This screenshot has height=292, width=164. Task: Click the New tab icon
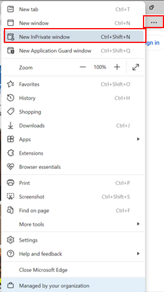[11, 9]
